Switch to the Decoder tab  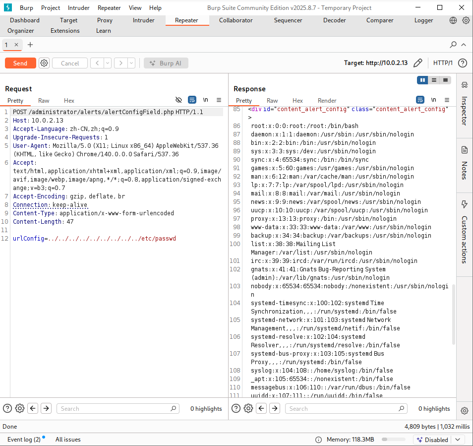click(x=334, y=20)
